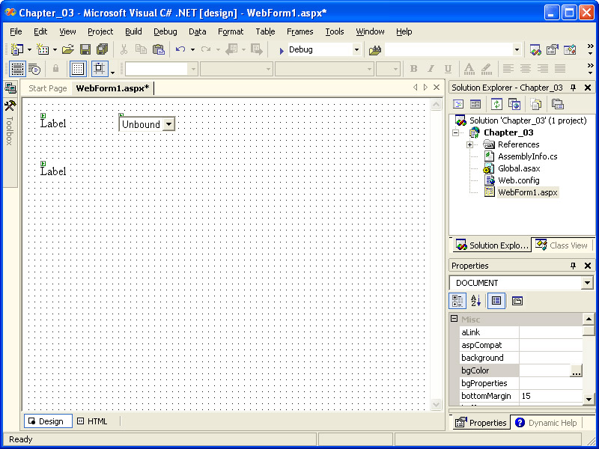Switch to the Start Page tab

[x=47, y=88]
